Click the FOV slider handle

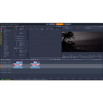(x=16, y=33)
